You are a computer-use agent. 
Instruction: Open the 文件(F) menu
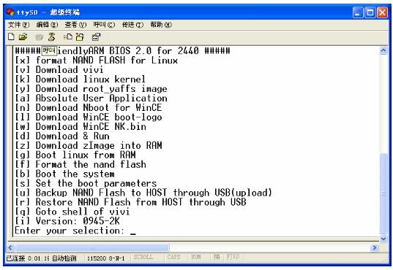click(18, 25)
